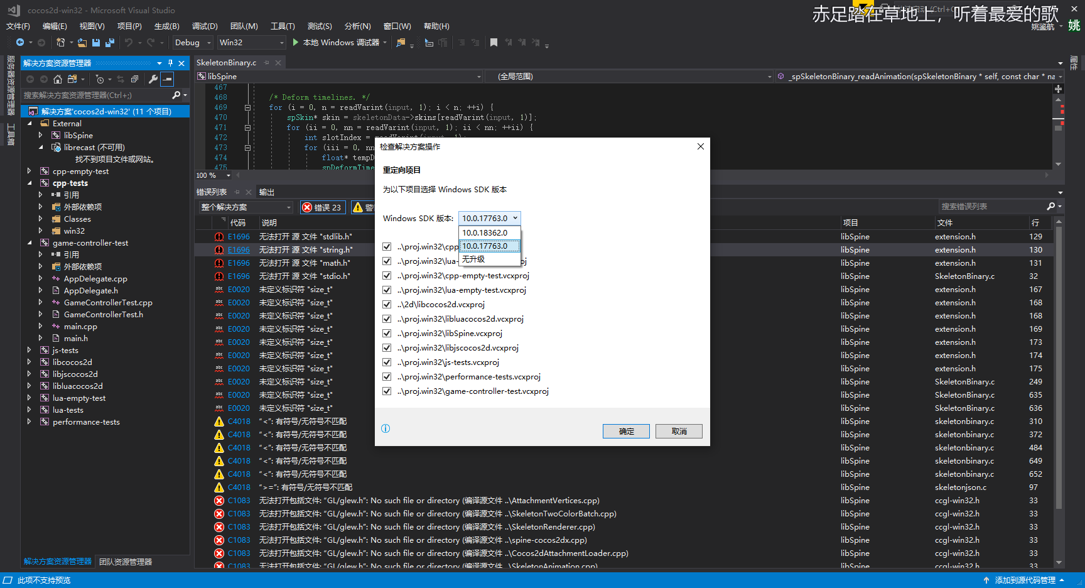Screen dimensions: 1085x588
Task: Open the Windows SDK version dropdown
Action: click(x=490, y=218)
